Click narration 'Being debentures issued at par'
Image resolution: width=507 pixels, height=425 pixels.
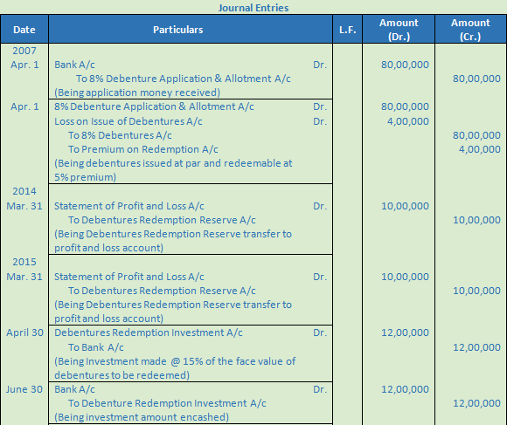coord(173,170)
